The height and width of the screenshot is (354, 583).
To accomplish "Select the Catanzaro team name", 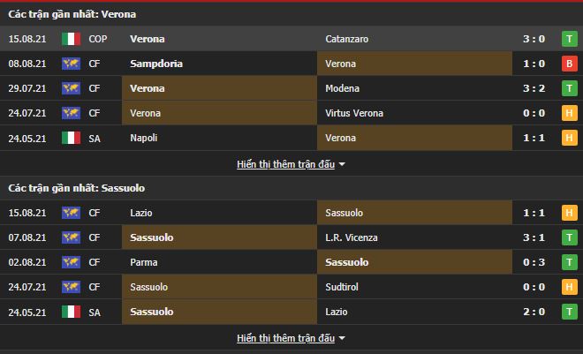I will pyautogui.click(x=347, y=39).
